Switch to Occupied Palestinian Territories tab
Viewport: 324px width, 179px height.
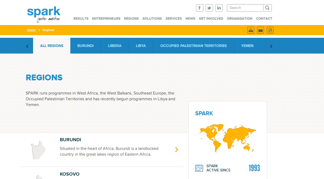tap(193, 46)
